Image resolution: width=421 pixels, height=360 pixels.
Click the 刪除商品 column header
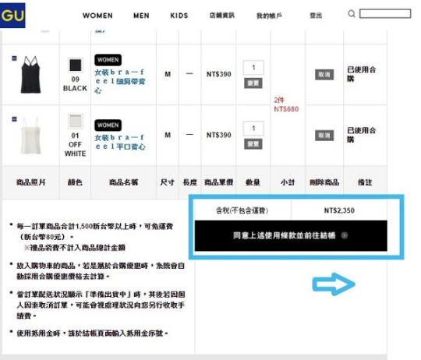point(324,182)
